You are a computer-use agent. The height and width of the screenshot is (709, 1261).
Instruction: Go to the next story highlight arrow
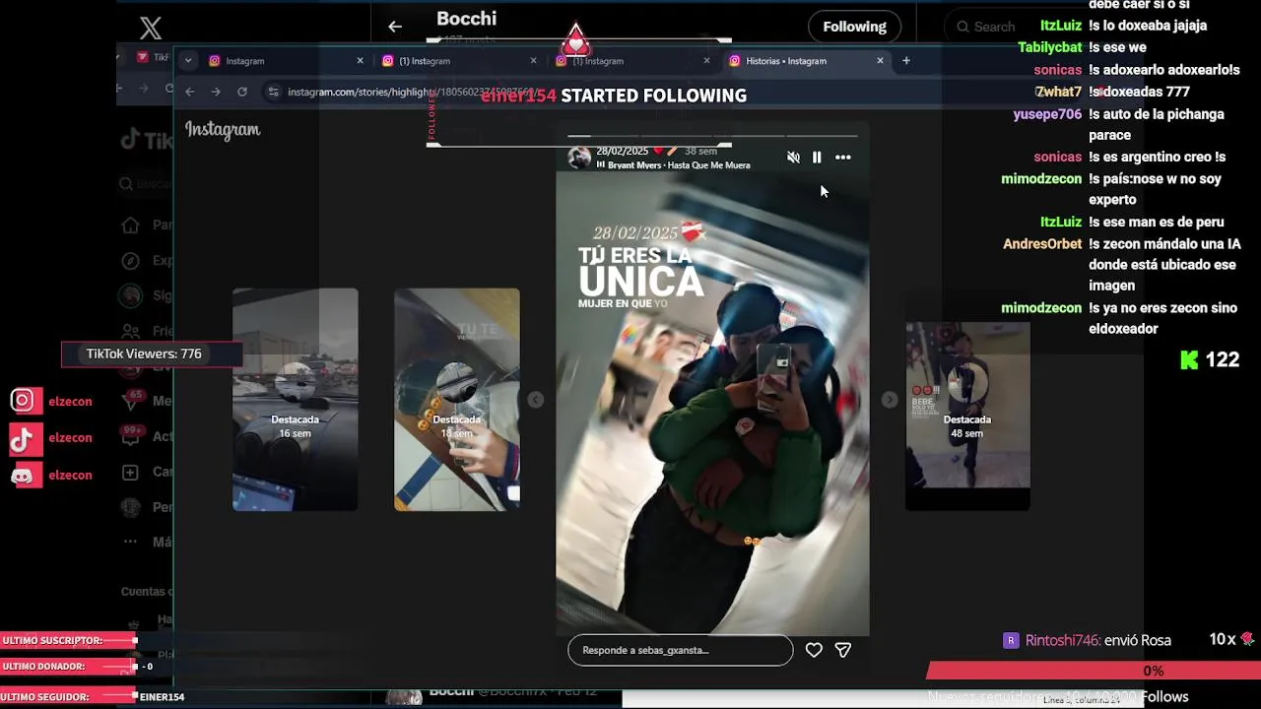pyautogui.click(x=890, y=399)
